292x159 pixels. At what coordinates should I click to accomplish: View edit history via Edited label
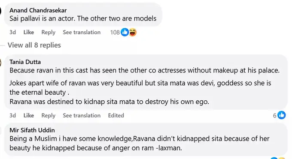tap(116, 115)
